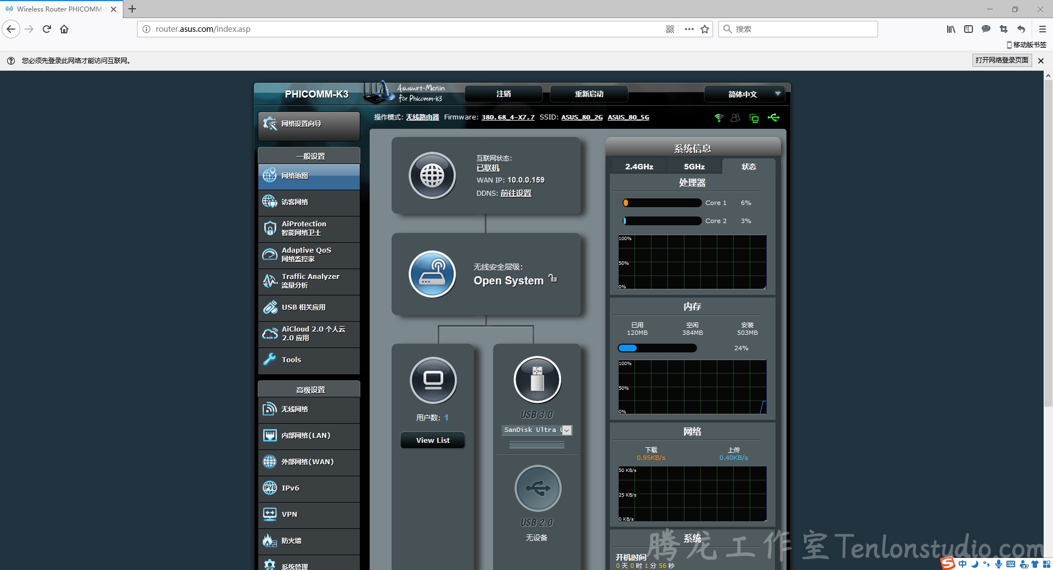The width and height of the screenshot is (1053, 570).
Task: Click the green LAN status icon
Action: 754,118
